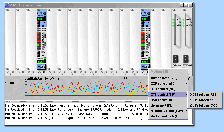Click the ZYPCOM logo atop slot 4 card
This screenshot has width=224, height=132.
click(x=41, y=12)
